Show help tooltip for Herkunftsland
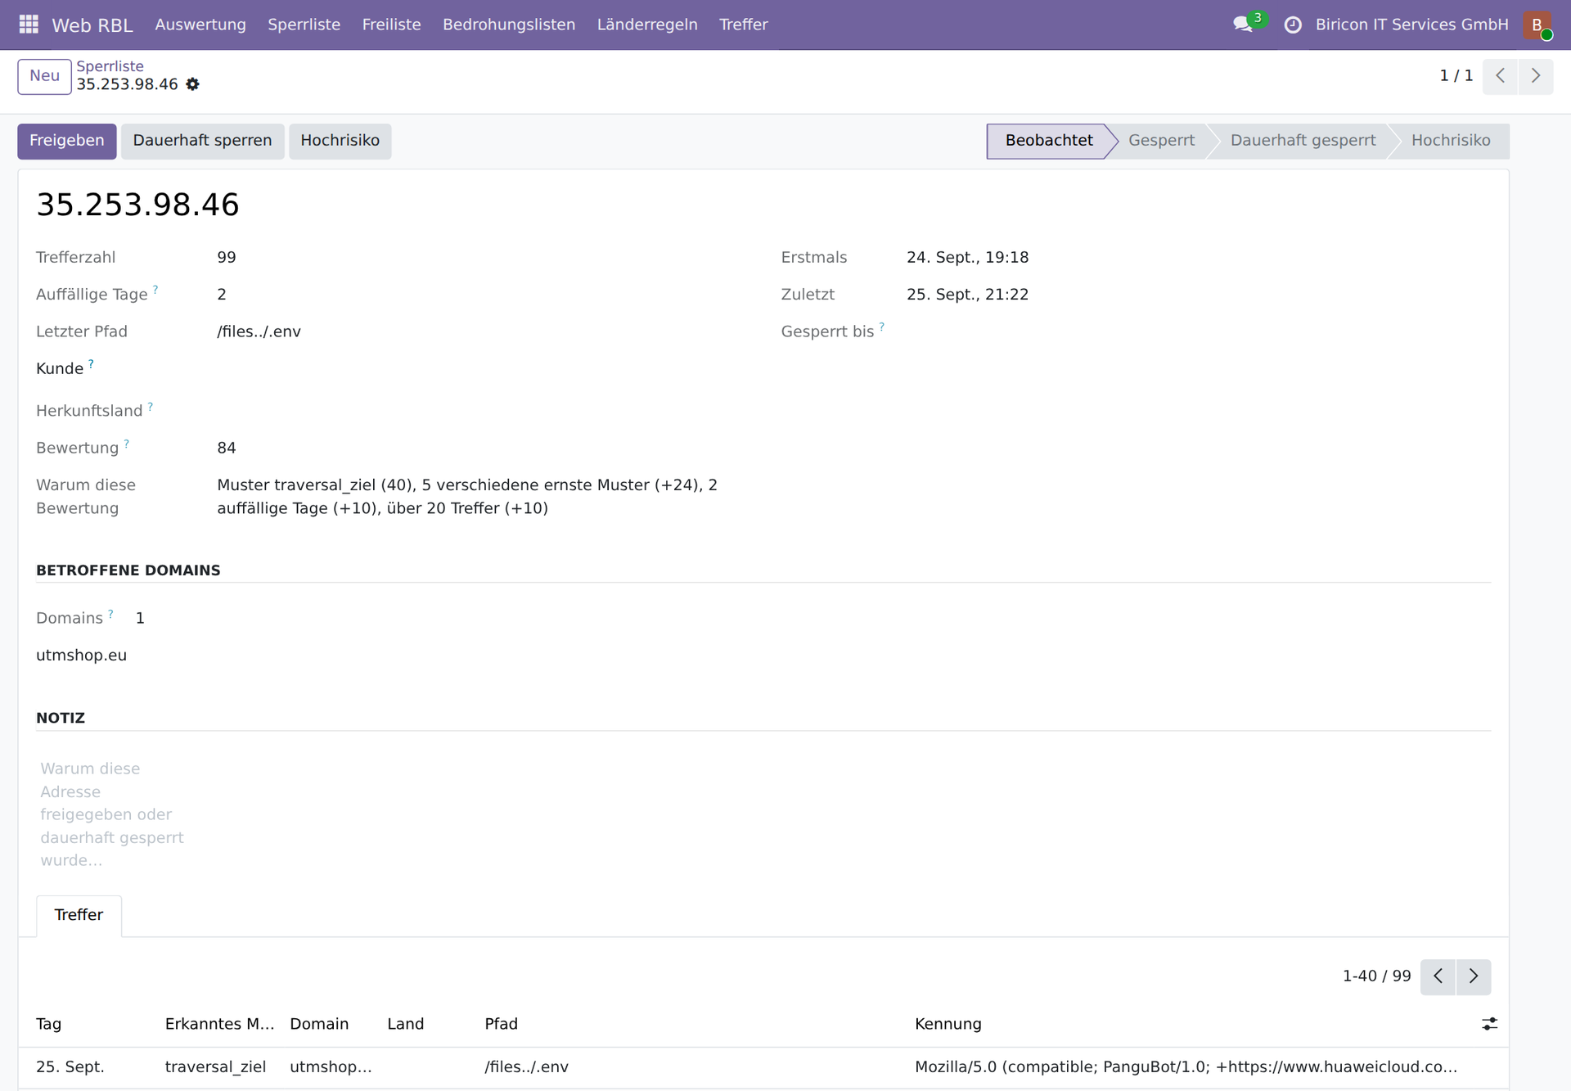1571x1091 pixels. tap(151, 407)
